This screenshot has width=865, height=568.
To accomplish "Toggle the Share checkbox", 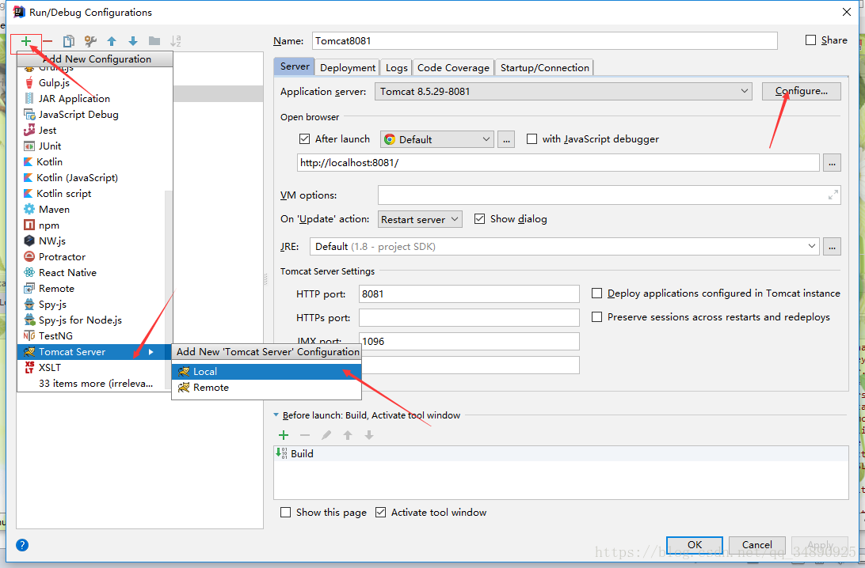I will [810, 40].
